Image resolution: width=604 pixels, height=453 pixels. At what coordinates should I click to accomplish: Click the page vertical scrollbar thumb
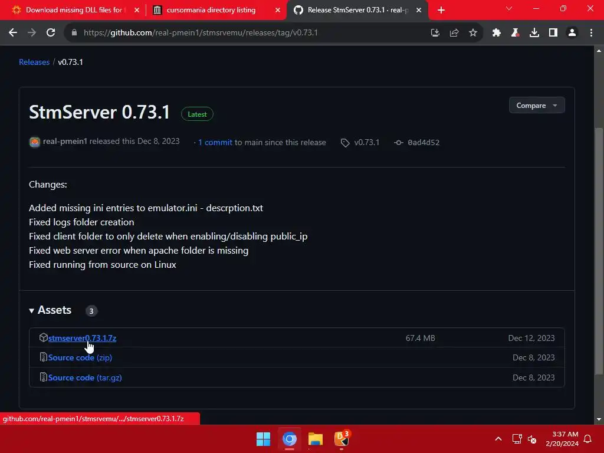[x=599, y=250]
